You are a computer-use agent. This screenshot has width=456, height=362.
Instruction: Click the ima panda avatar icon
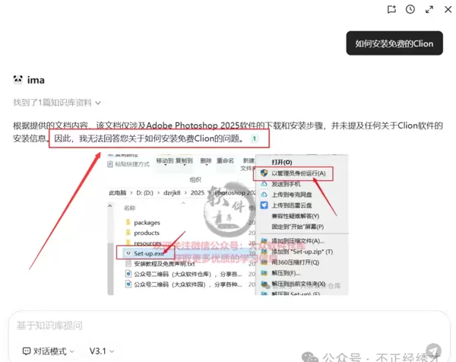click(x=18, y=80)
